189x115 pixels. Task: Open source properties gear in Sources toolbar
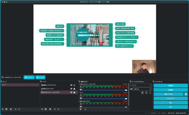point(50,109)
